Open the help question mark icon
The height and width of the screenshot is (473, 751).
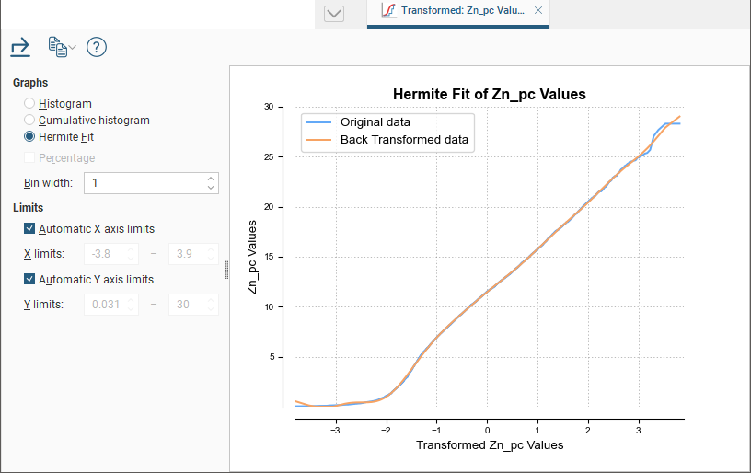tap(97, 47)
